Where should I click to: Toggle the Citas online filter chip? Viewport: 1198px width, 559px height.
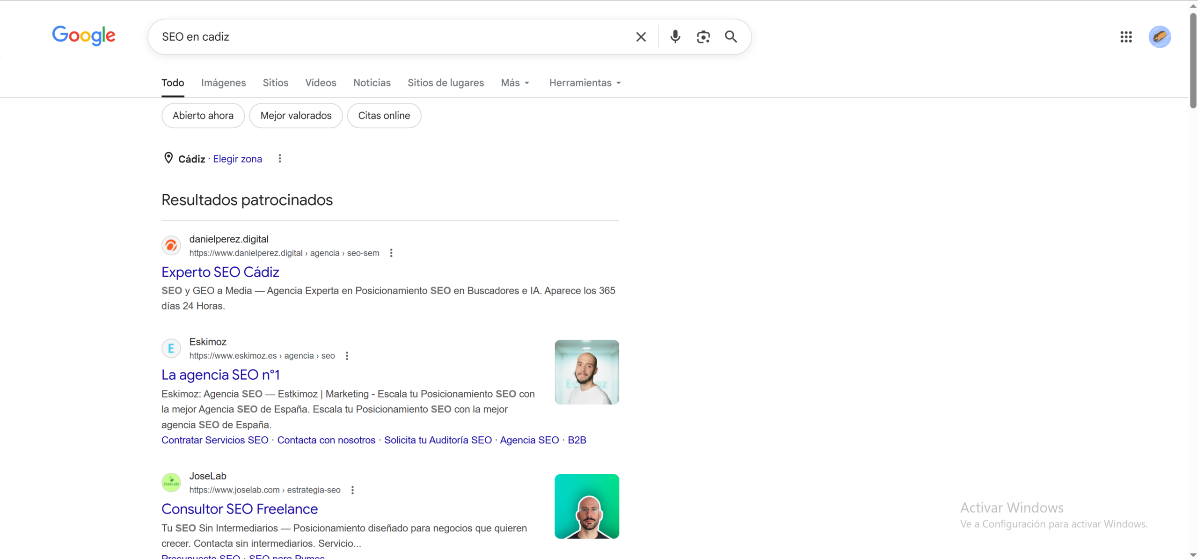[384, 116]
